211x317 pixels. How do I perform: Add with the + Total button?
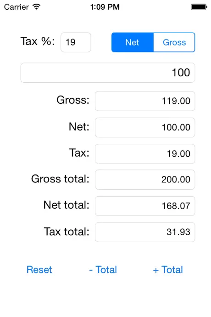tap(168, 270)
